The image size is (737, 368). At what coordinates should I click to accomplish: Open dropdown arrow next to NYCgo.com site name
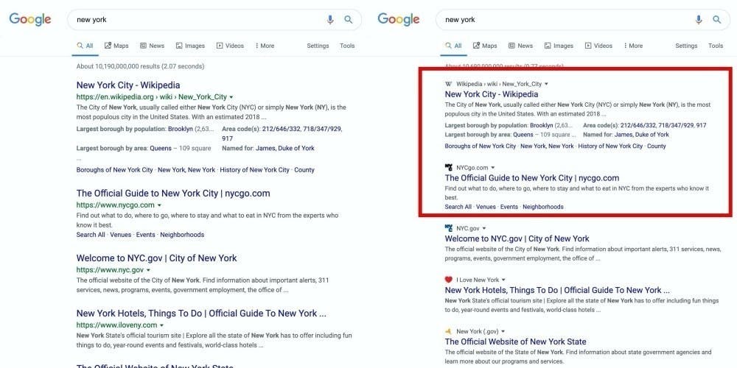[x=492, y=168]
